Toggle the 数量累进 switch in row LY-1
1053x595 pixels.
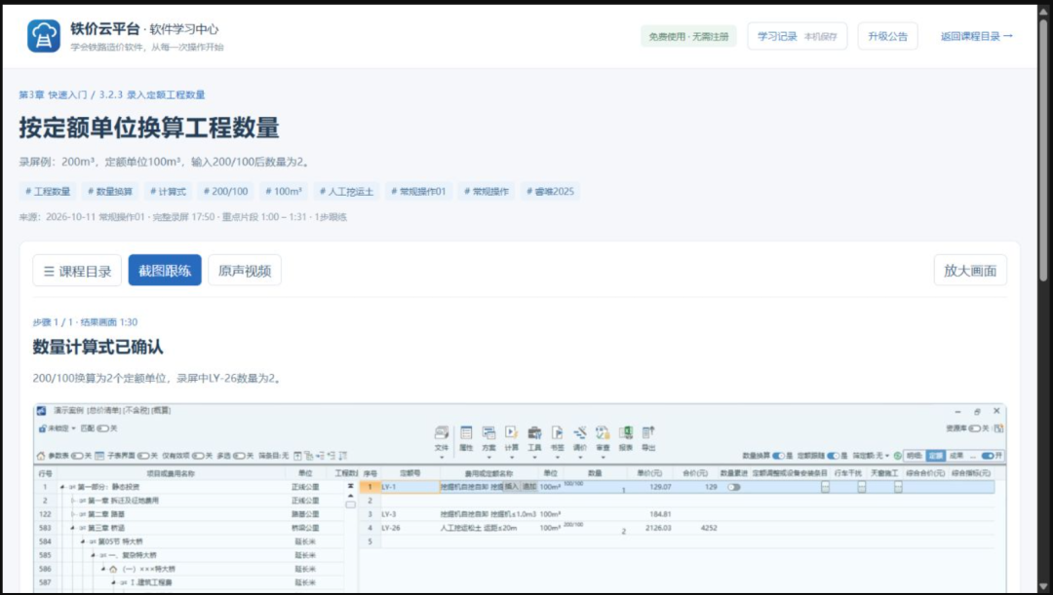click(x=734, y=487)
